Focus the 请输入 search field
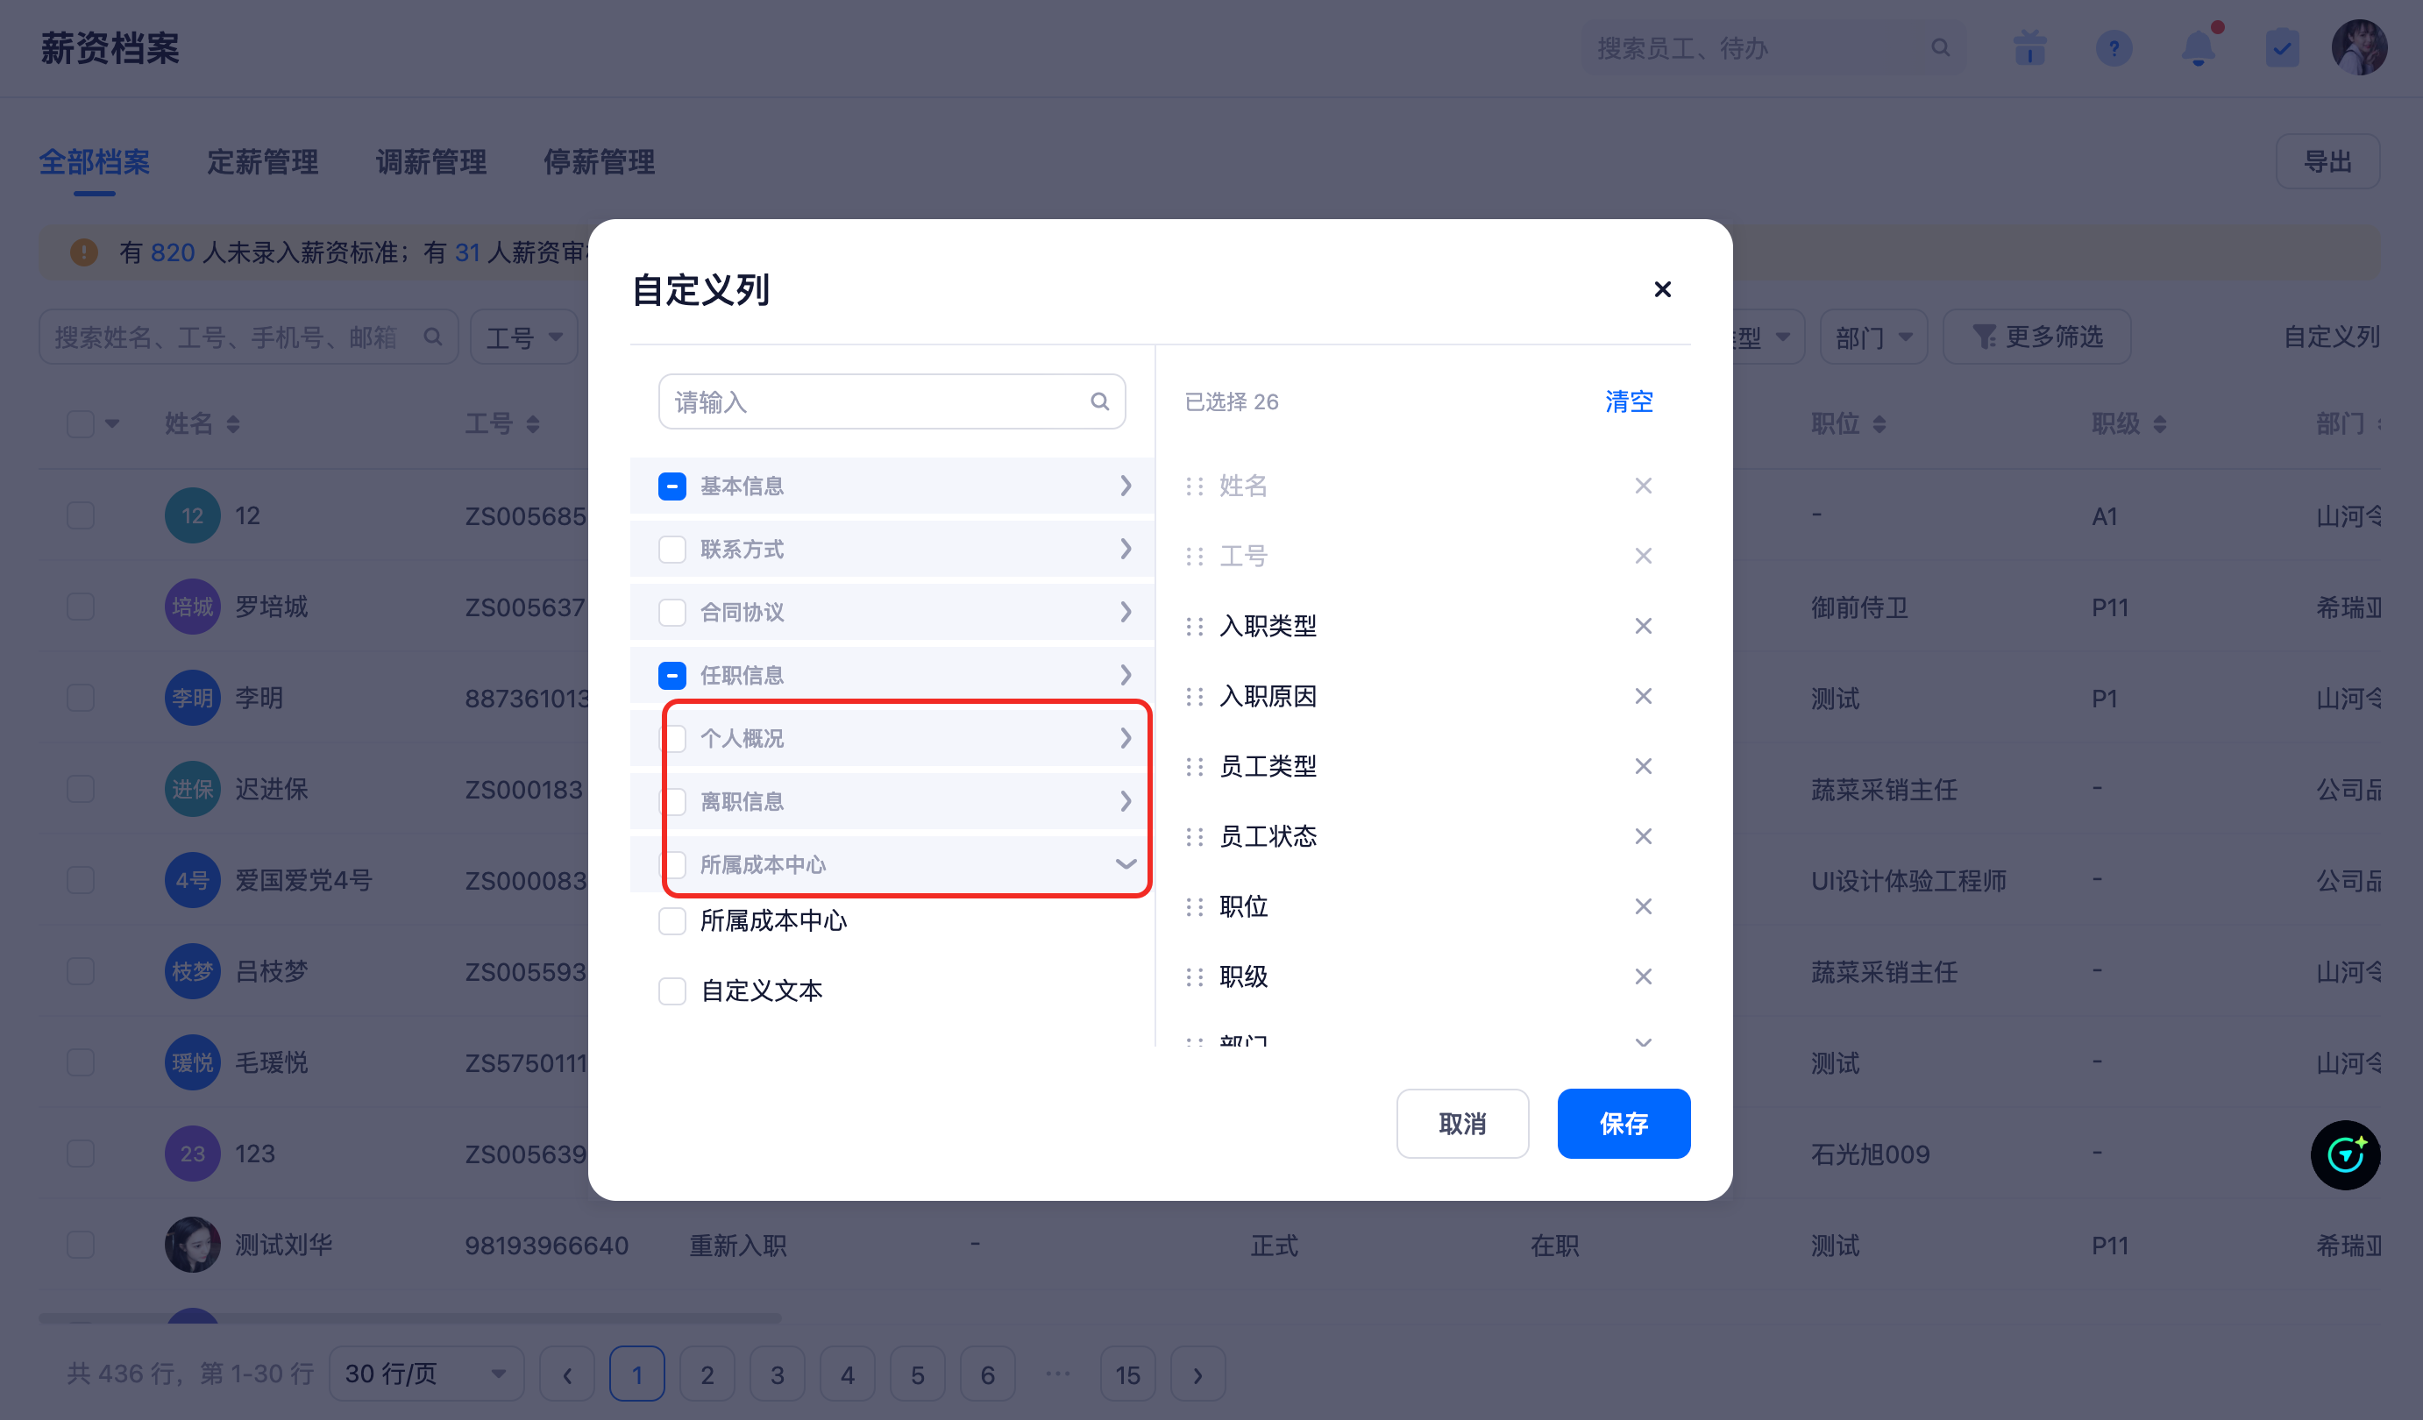This screenshot has height=1420, width=2423. click(892, 401)
